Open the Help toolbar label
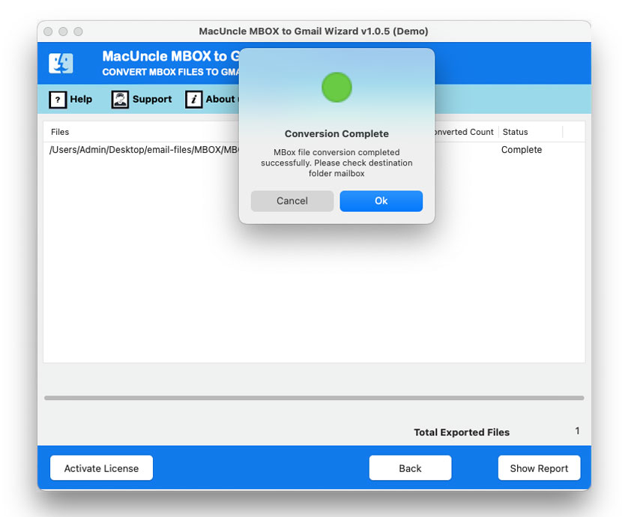This screenshot has width=622, height=517. 81,99
